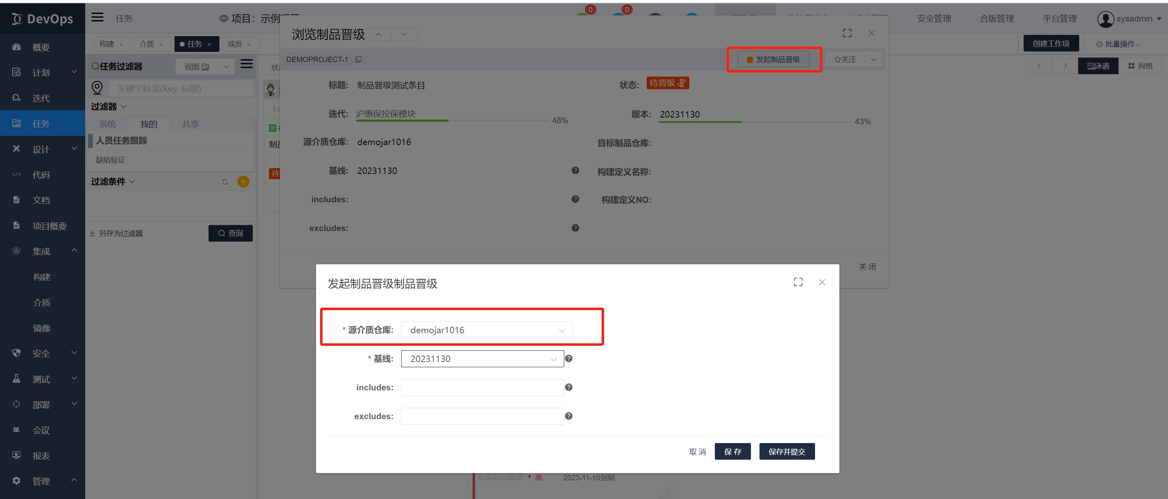Open the 平台管理 menu in the top bar
This screenshot has width=1168, height=499.
point(1060,18)
